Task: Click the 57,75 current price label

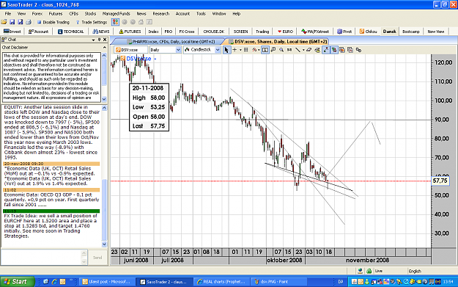Action: point(440,181)
